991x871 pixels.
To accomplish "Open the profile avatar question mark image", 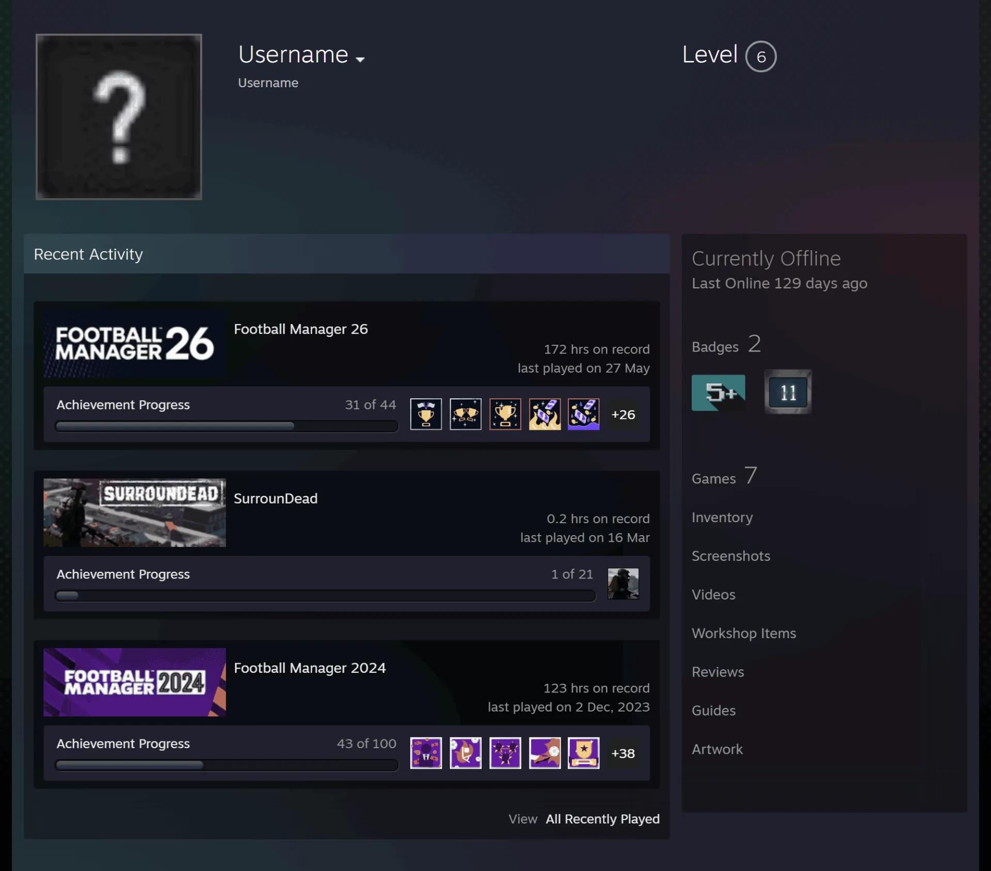I will coord(119,117).
